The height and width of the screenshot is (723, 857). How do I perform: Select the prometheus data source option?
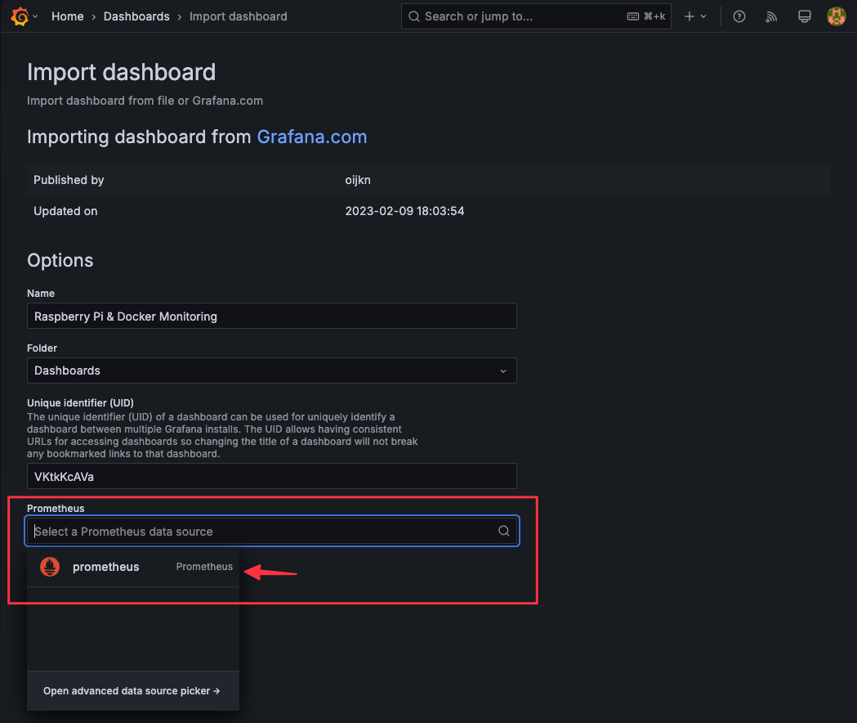106,567
